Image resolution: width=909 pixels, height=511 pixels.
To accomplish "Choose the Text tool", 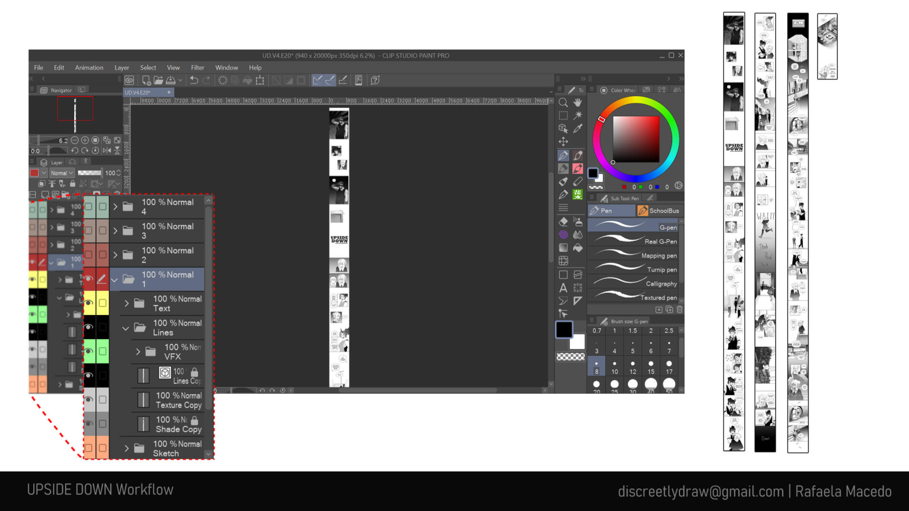I will pyautogui.click(x=563, y=288).
